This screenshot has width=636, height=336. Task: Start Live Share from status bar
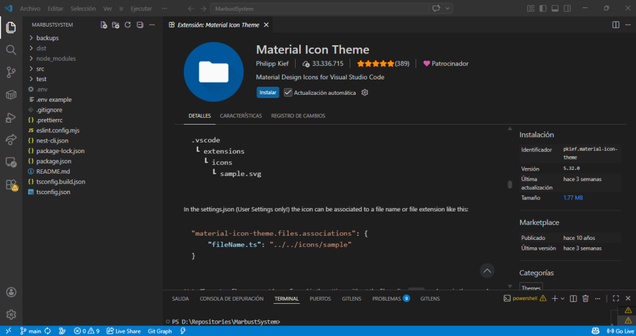click(x=124, y=331)
